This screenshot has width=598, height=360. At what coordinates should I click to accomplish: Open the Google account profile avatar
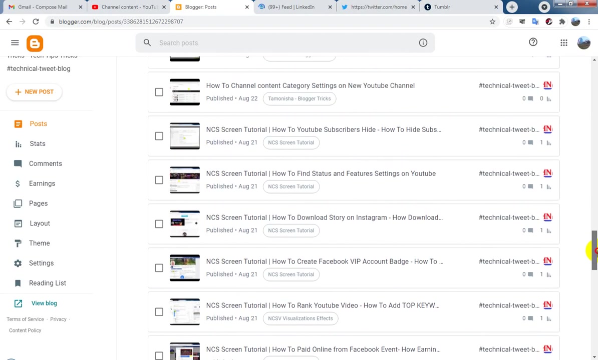point(583,42)
